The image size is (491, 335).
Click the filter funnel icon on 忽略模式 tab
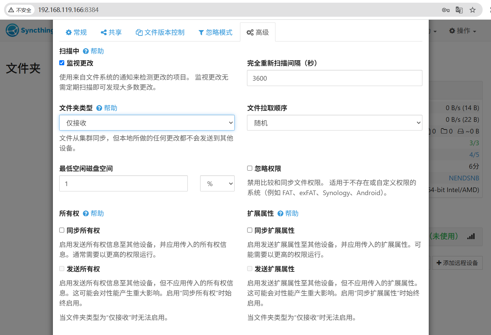pyautogui.click(x=201, y=32)
